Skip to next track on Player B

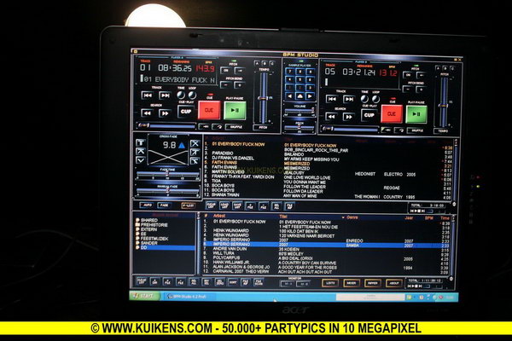point(349,99)
